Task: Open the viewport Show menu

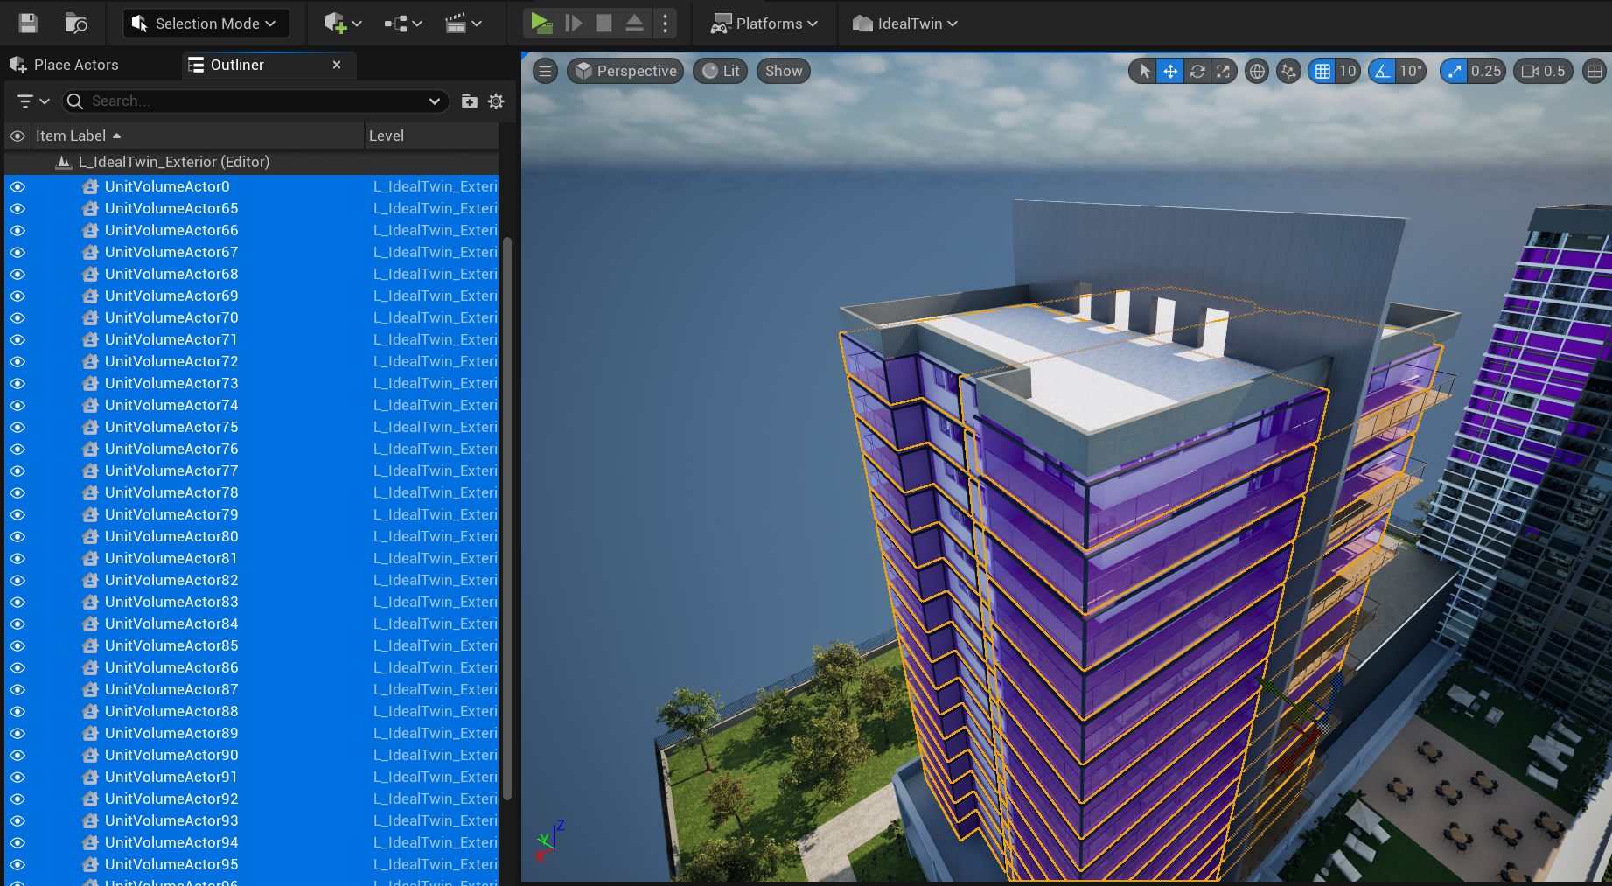Action: click(x=783, y=72)
